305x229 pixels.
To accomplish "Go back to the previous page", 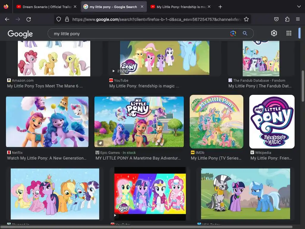I will [7, 19].
